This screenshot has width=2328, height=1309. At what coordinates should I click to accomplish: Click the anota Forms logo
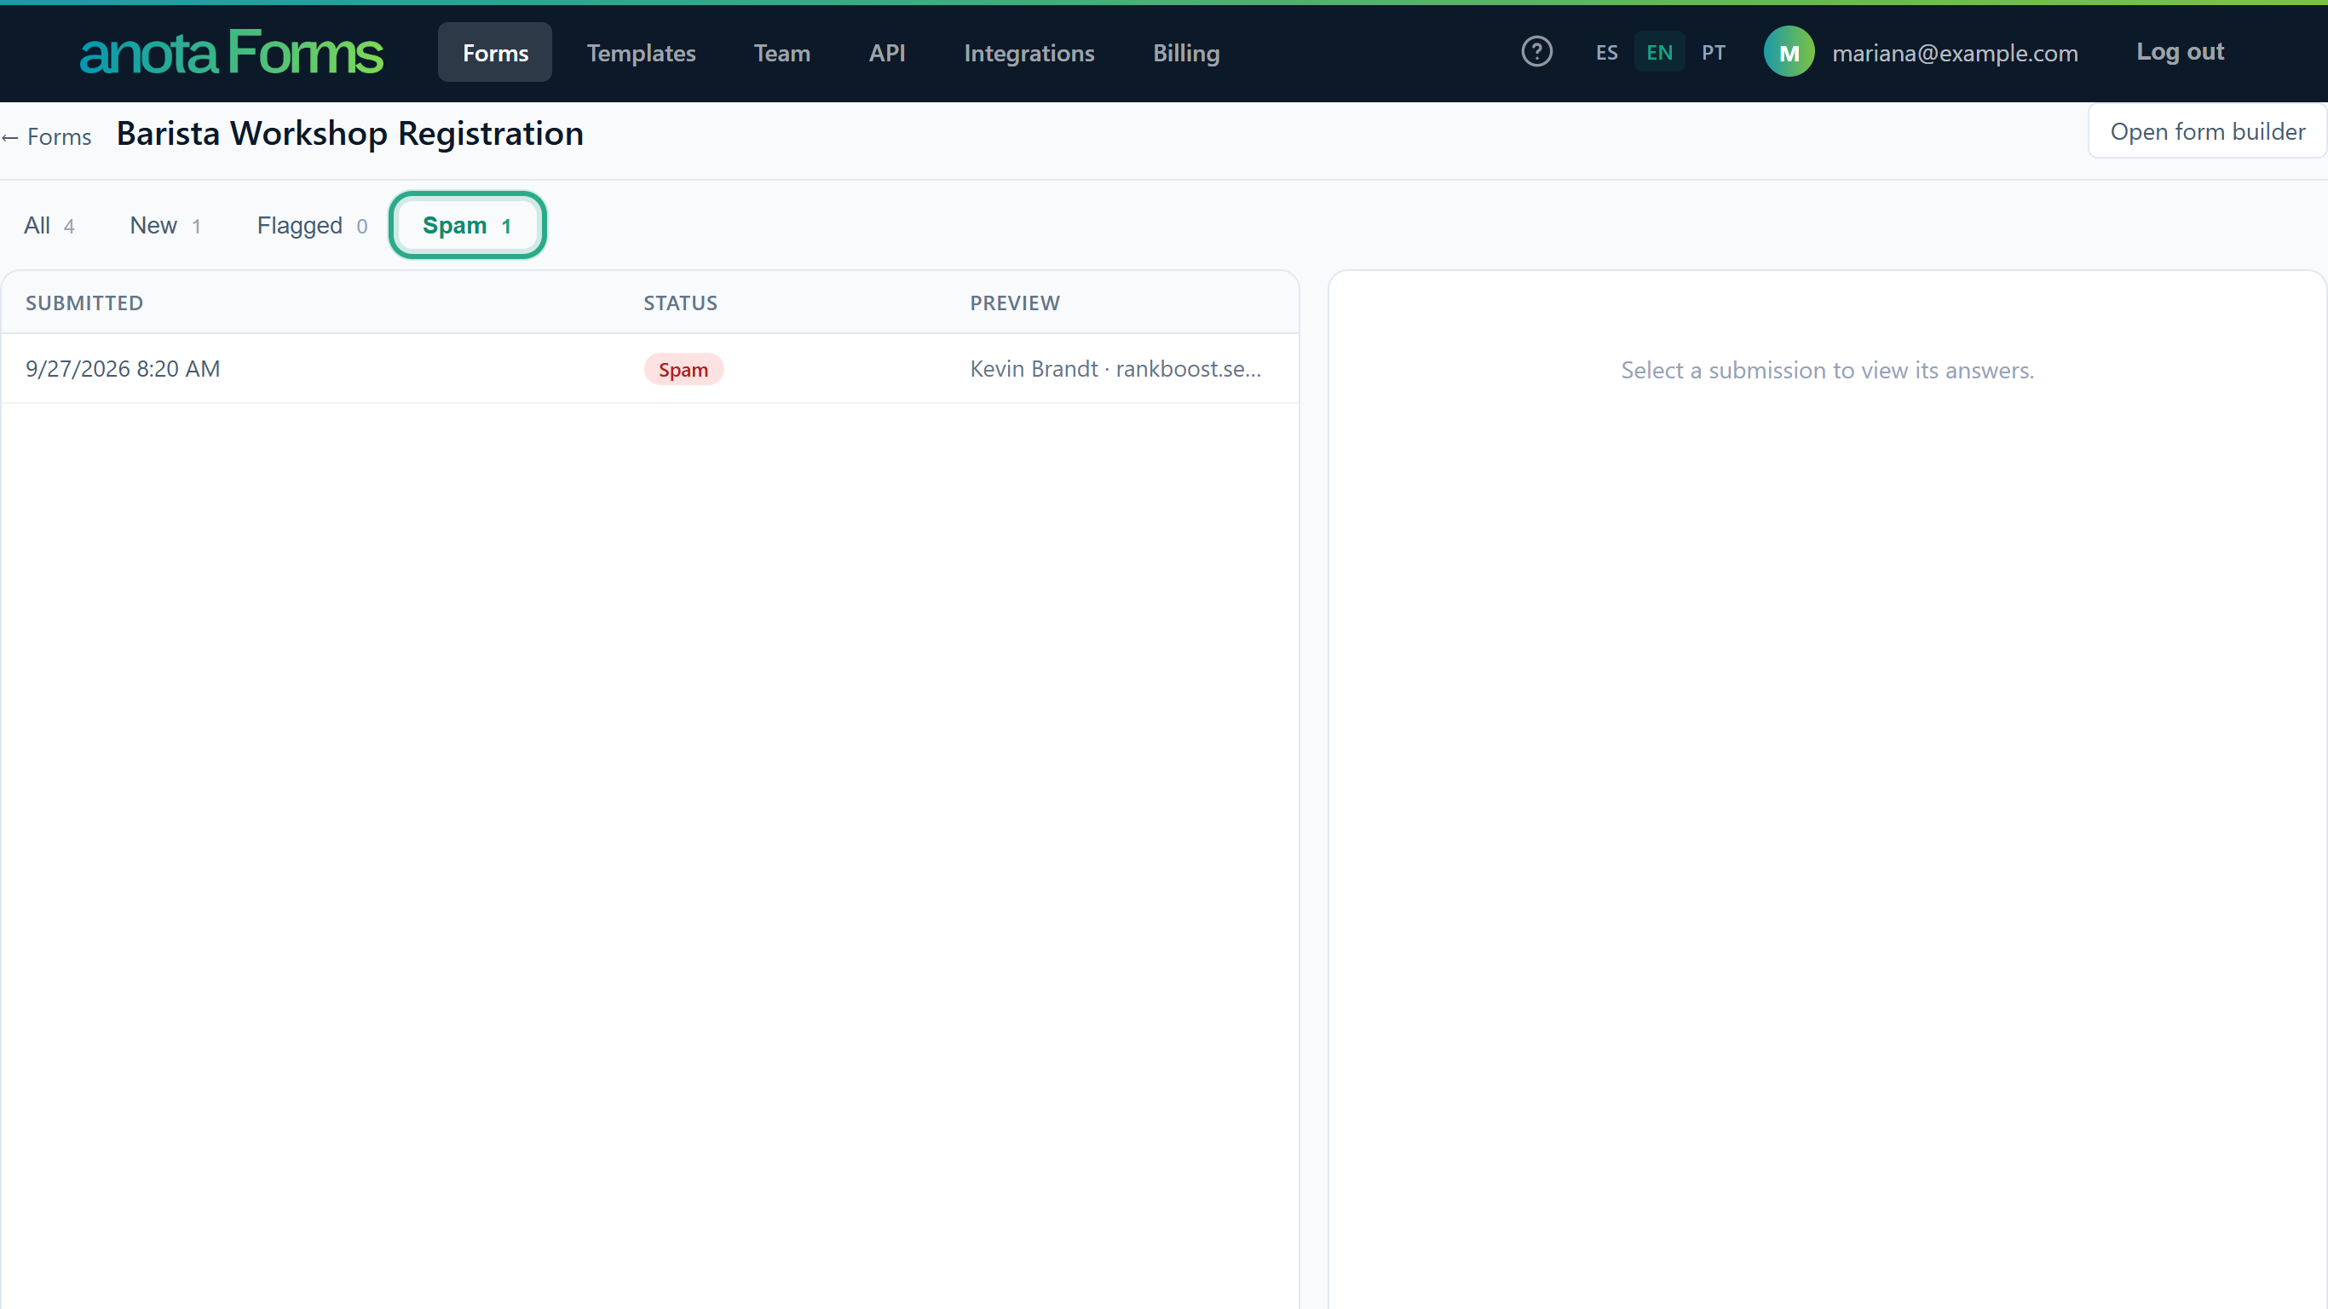coord(232,53)
